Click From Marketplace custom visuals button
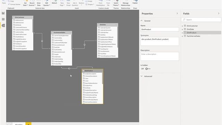This screenshot has height=125, width=222. 101,3
